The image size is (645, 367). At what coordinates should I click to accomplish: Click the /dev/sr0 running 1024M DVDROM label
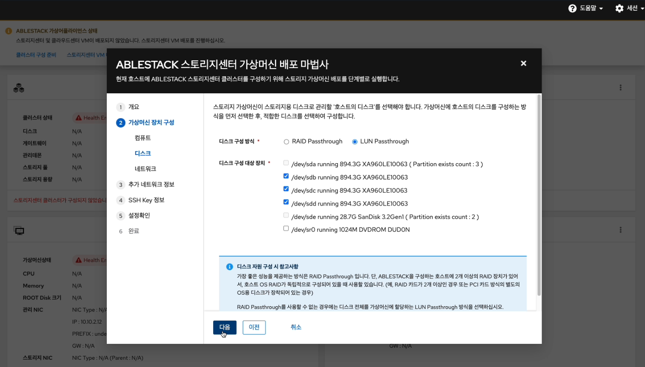coord(350,230)
